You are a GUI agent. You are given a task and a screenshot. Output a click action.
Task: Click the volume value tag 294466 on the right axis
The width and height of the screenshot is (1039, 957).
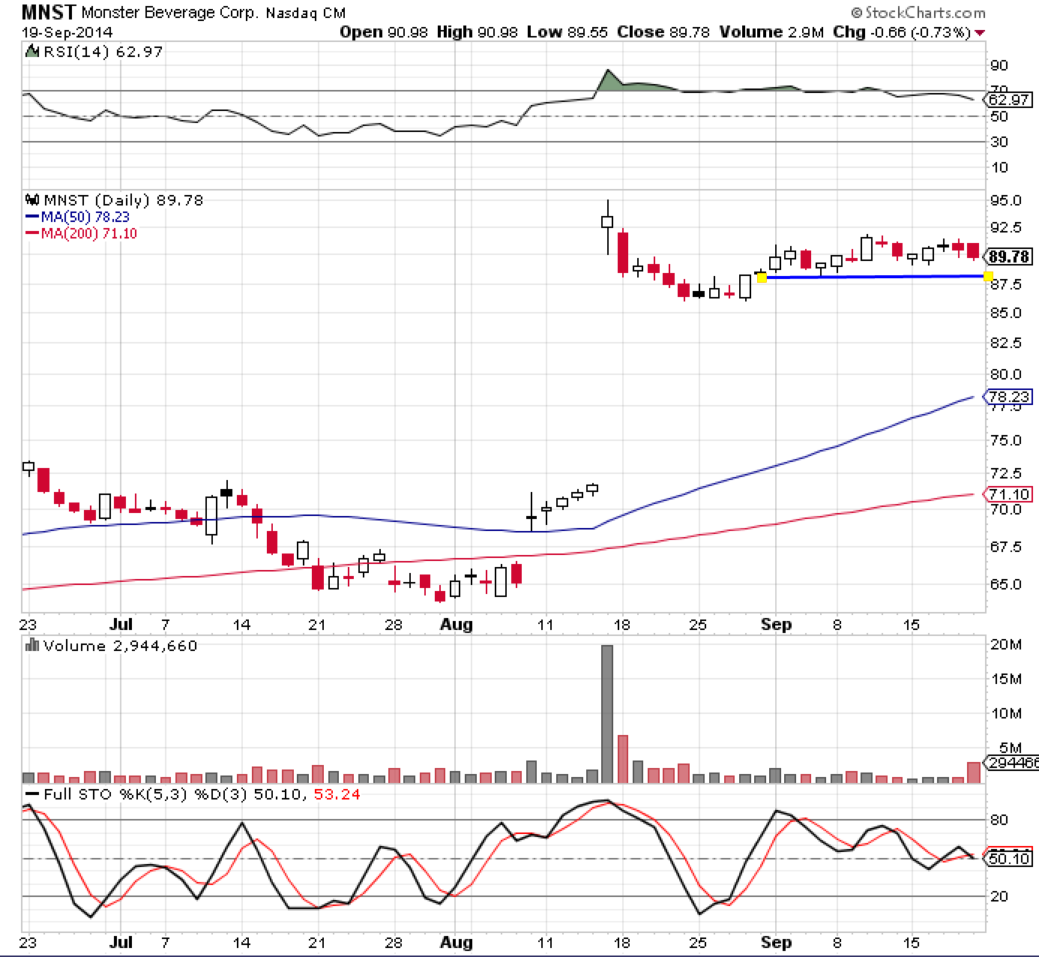point(1010,763)
